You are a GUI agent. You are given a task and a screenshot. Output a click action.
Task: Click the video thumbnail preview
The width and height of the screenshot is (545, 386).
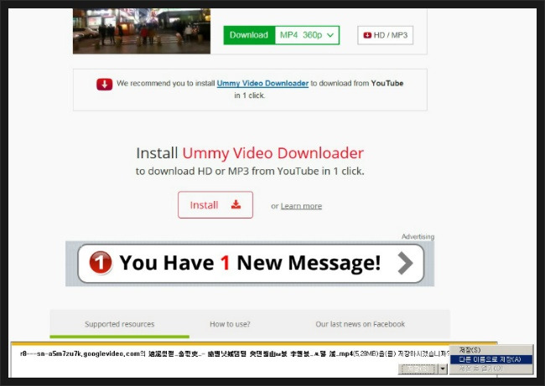(x=142, y=31)
